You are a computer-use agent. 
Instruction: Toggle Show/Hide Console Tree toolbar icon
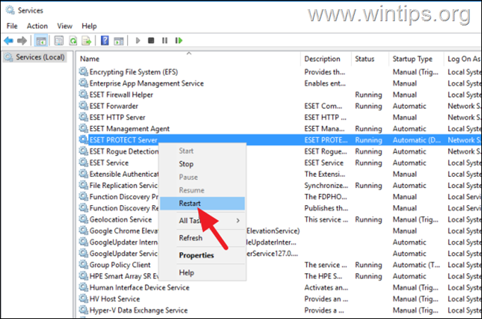coord(41,40)
